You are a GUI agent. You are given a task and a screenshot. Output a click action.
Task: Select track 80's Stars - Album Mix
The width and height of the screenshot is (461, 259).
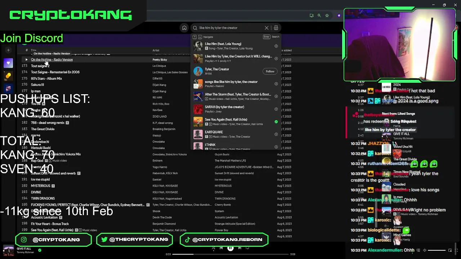(46, 78)
